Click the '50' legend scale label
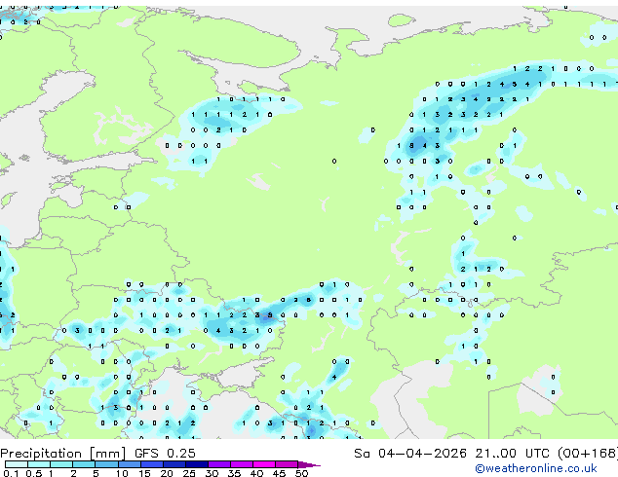Viewport: 618px width, 477px height. click(301, 473)
